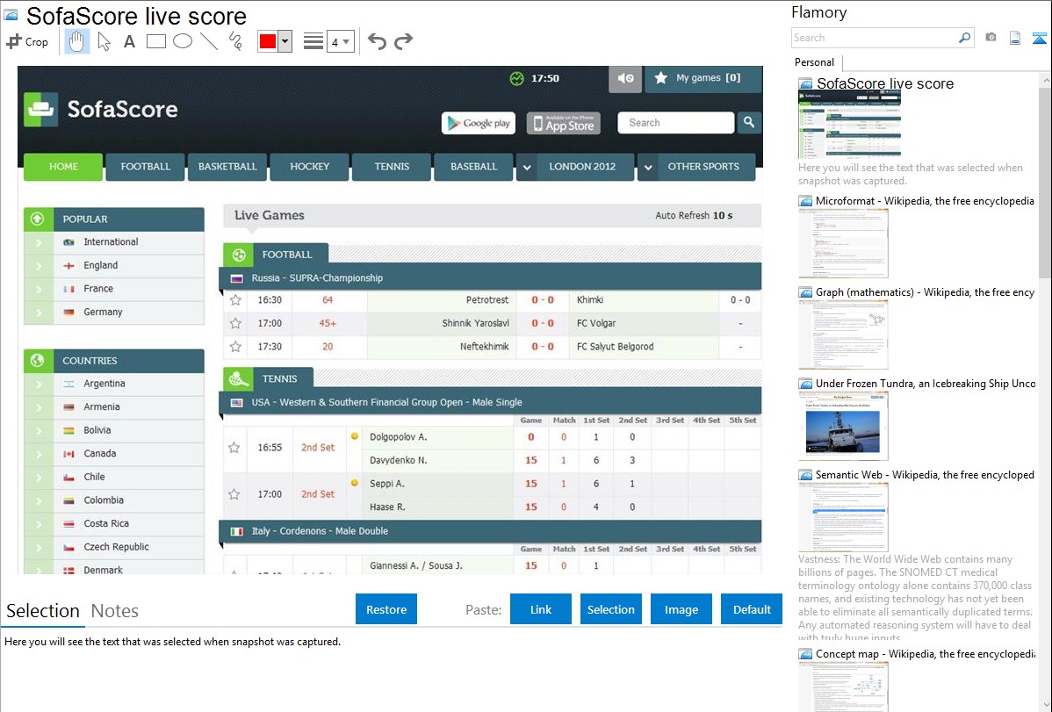Open the FOOTBALL tab
This screenshot has width=1052, height=712.
(x=145, y=167)
